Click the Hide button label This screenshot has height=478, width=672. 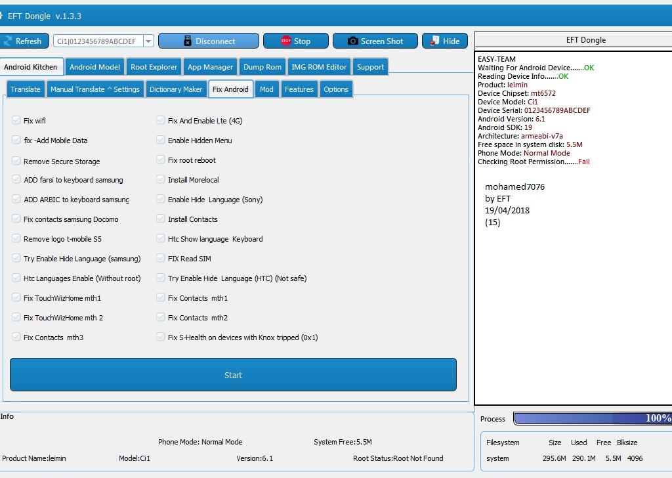(451, 41)
